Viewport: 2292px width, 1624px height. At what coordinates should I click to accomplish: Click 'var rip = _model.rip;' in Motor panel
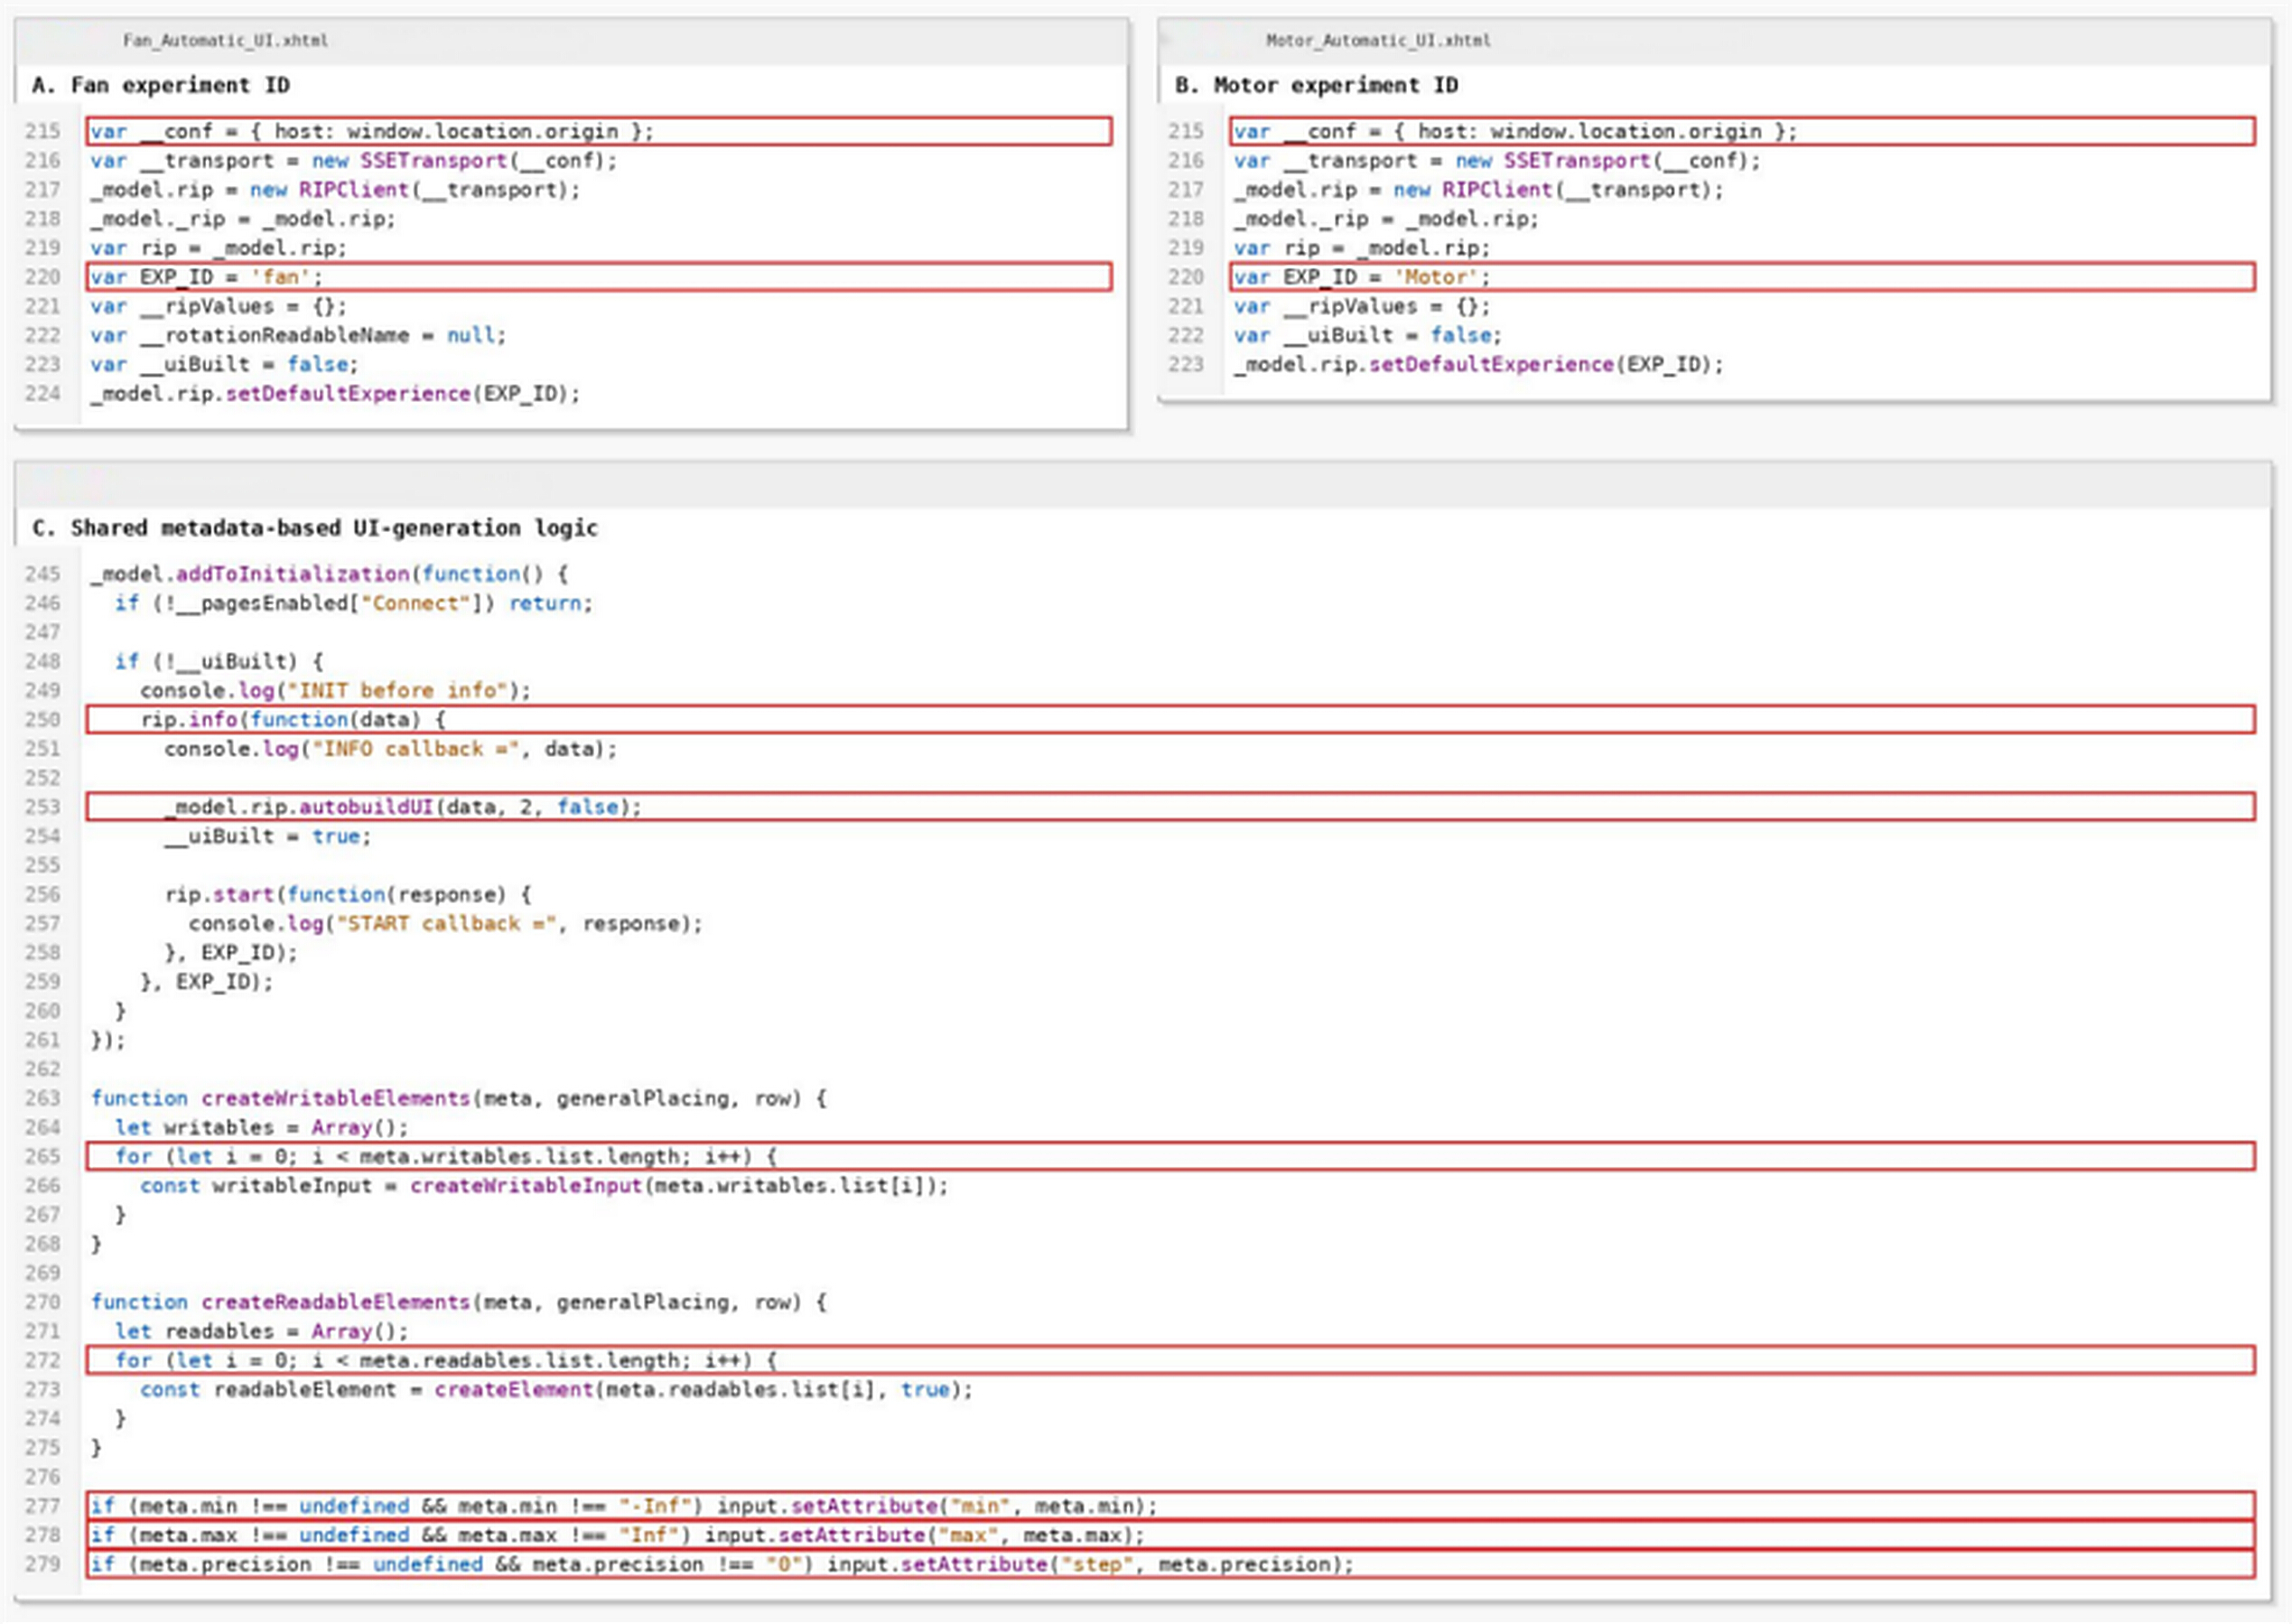(x=1362, y=248)
